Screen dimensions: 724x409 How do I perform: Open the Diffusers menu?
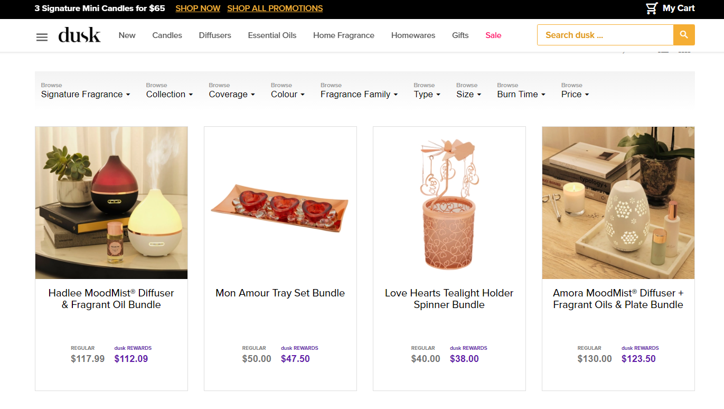click(215, 35)
